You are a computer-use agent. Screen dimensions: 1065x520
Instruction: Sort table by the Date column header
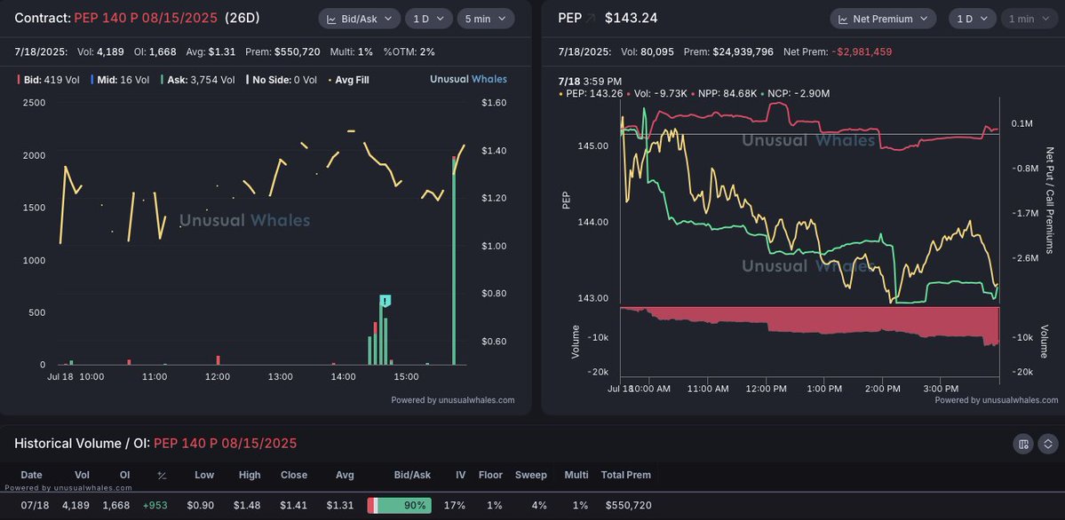tap(31, 476)
